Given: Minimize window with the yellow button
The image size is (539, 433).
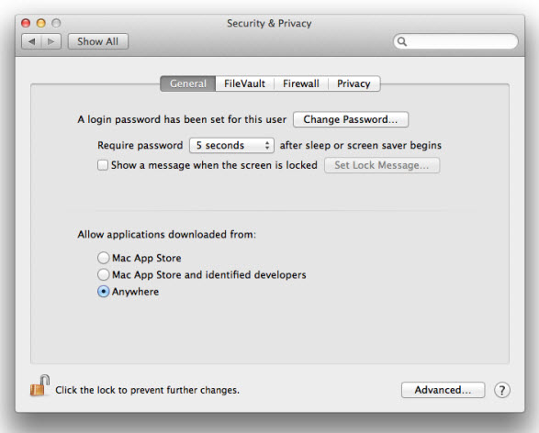Looking at the screenshot, I should pyautogui.click(x=41, y=23).
